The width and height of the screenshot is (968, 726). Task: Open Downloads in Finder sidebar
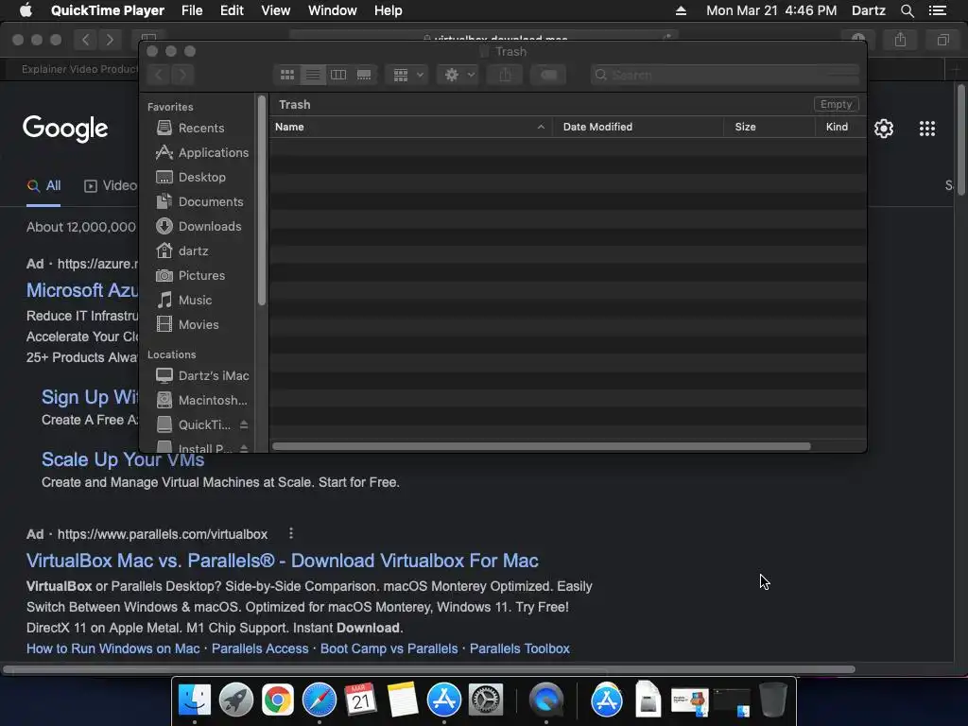click(198, 227)
